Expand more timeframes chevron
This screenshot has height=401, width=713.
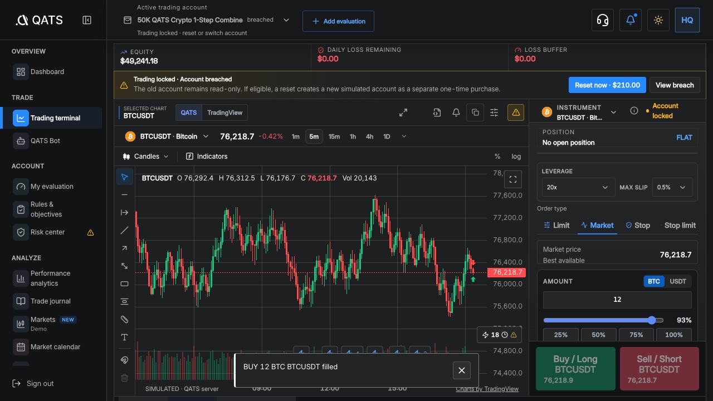tap(404, 136)
